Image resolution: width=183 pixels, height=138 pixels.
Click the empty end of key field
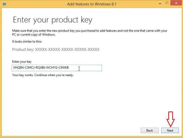tap(90, 68)
